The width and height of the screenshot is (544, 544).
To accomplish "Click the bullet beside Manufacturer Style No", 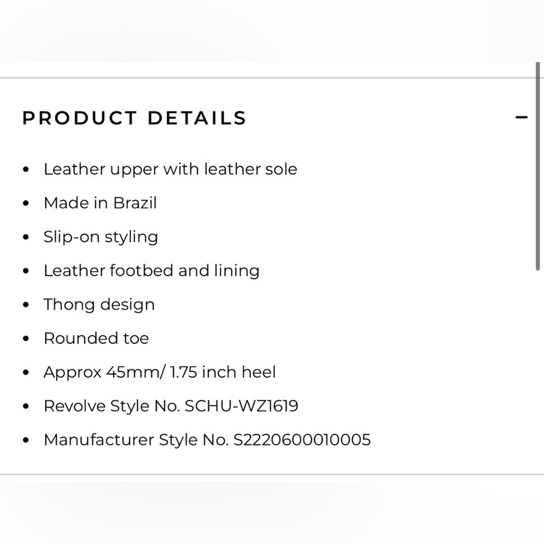I will [26, 440].
